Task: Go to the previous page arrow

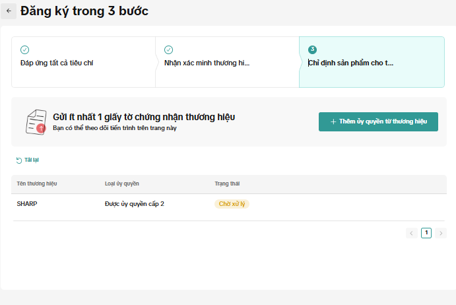Action: (412, 233)
